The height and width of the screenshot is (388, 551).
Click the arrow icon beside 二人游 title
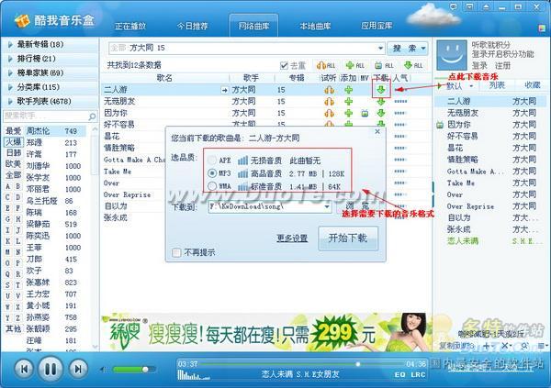click(x=225, y=90)
